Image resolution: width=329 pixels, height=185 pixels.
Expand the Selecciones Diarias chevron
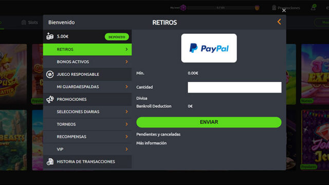[126, 112]
